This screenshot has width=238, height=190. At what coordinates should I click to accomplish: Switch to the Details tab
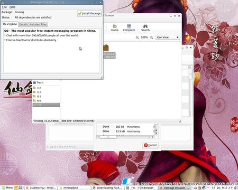pyautogui.click(x=23, y=24)
